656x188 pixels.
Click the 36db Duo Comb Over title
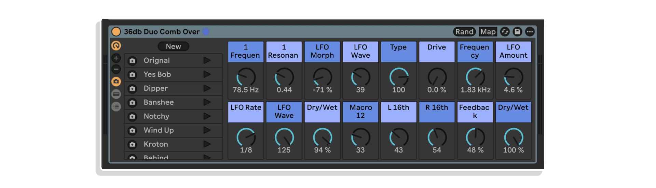point(162,32)
